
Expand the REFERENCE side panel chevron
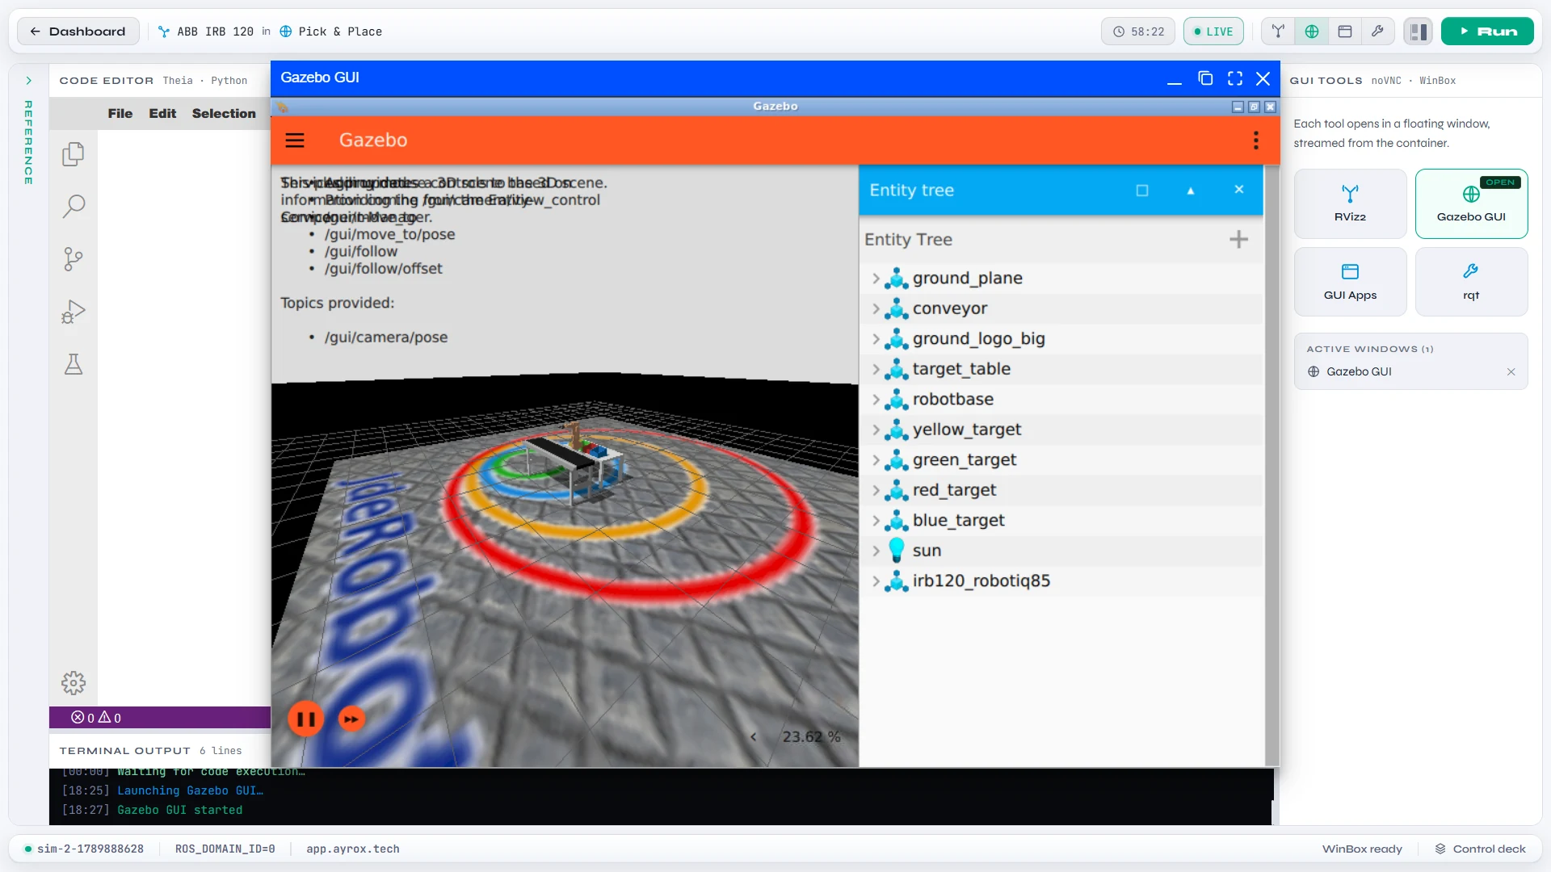click(x=28, y=81)
